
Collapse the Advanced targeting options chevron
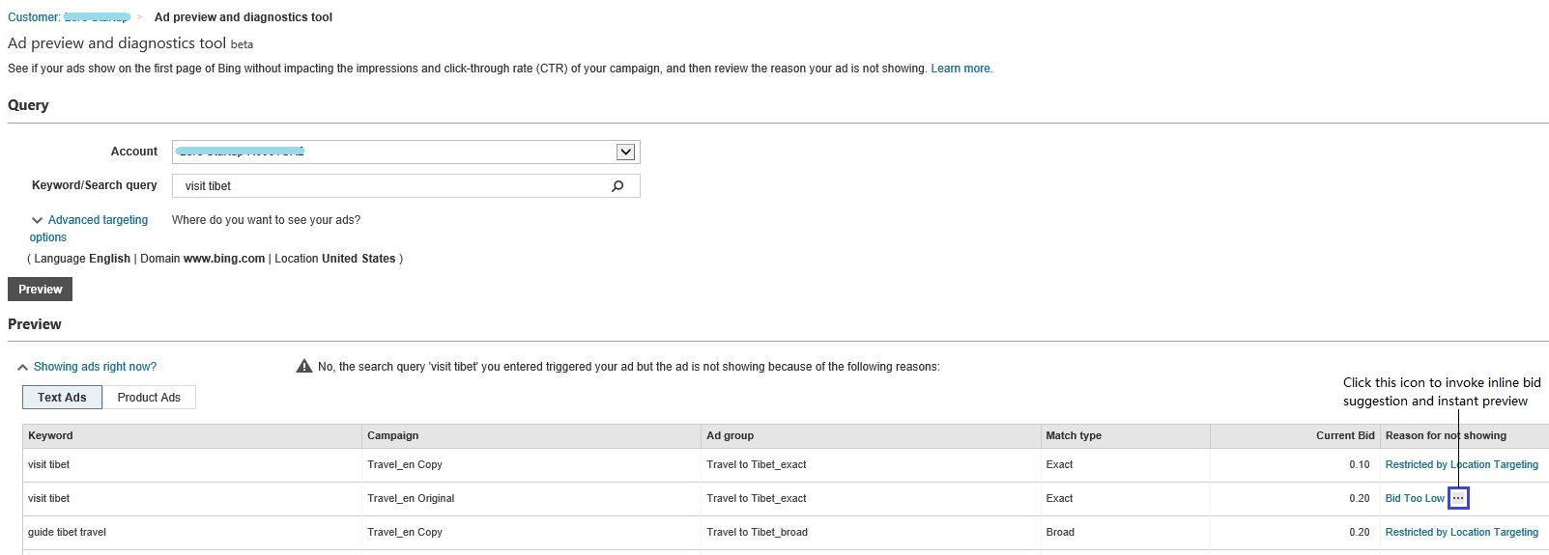tap(38, 220)
